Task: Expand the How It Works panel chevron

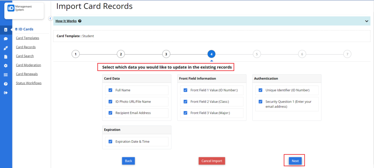Action: (x=366, y=21)
